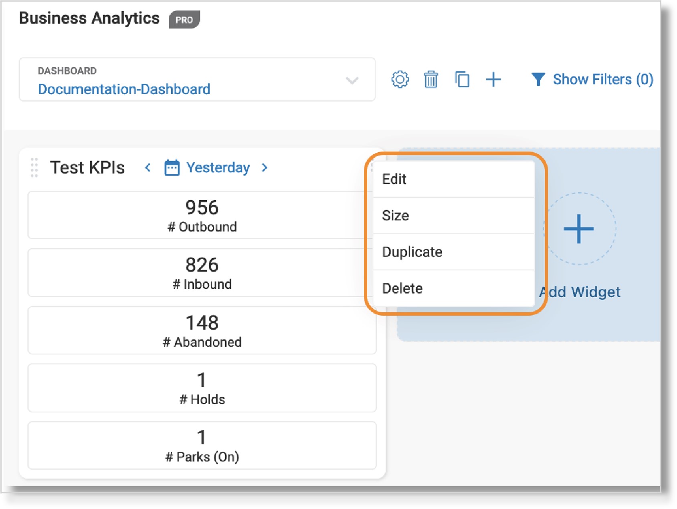The image size is (677, 509).
Task: Open the calendar icon date picker
Action: [172, 167]
